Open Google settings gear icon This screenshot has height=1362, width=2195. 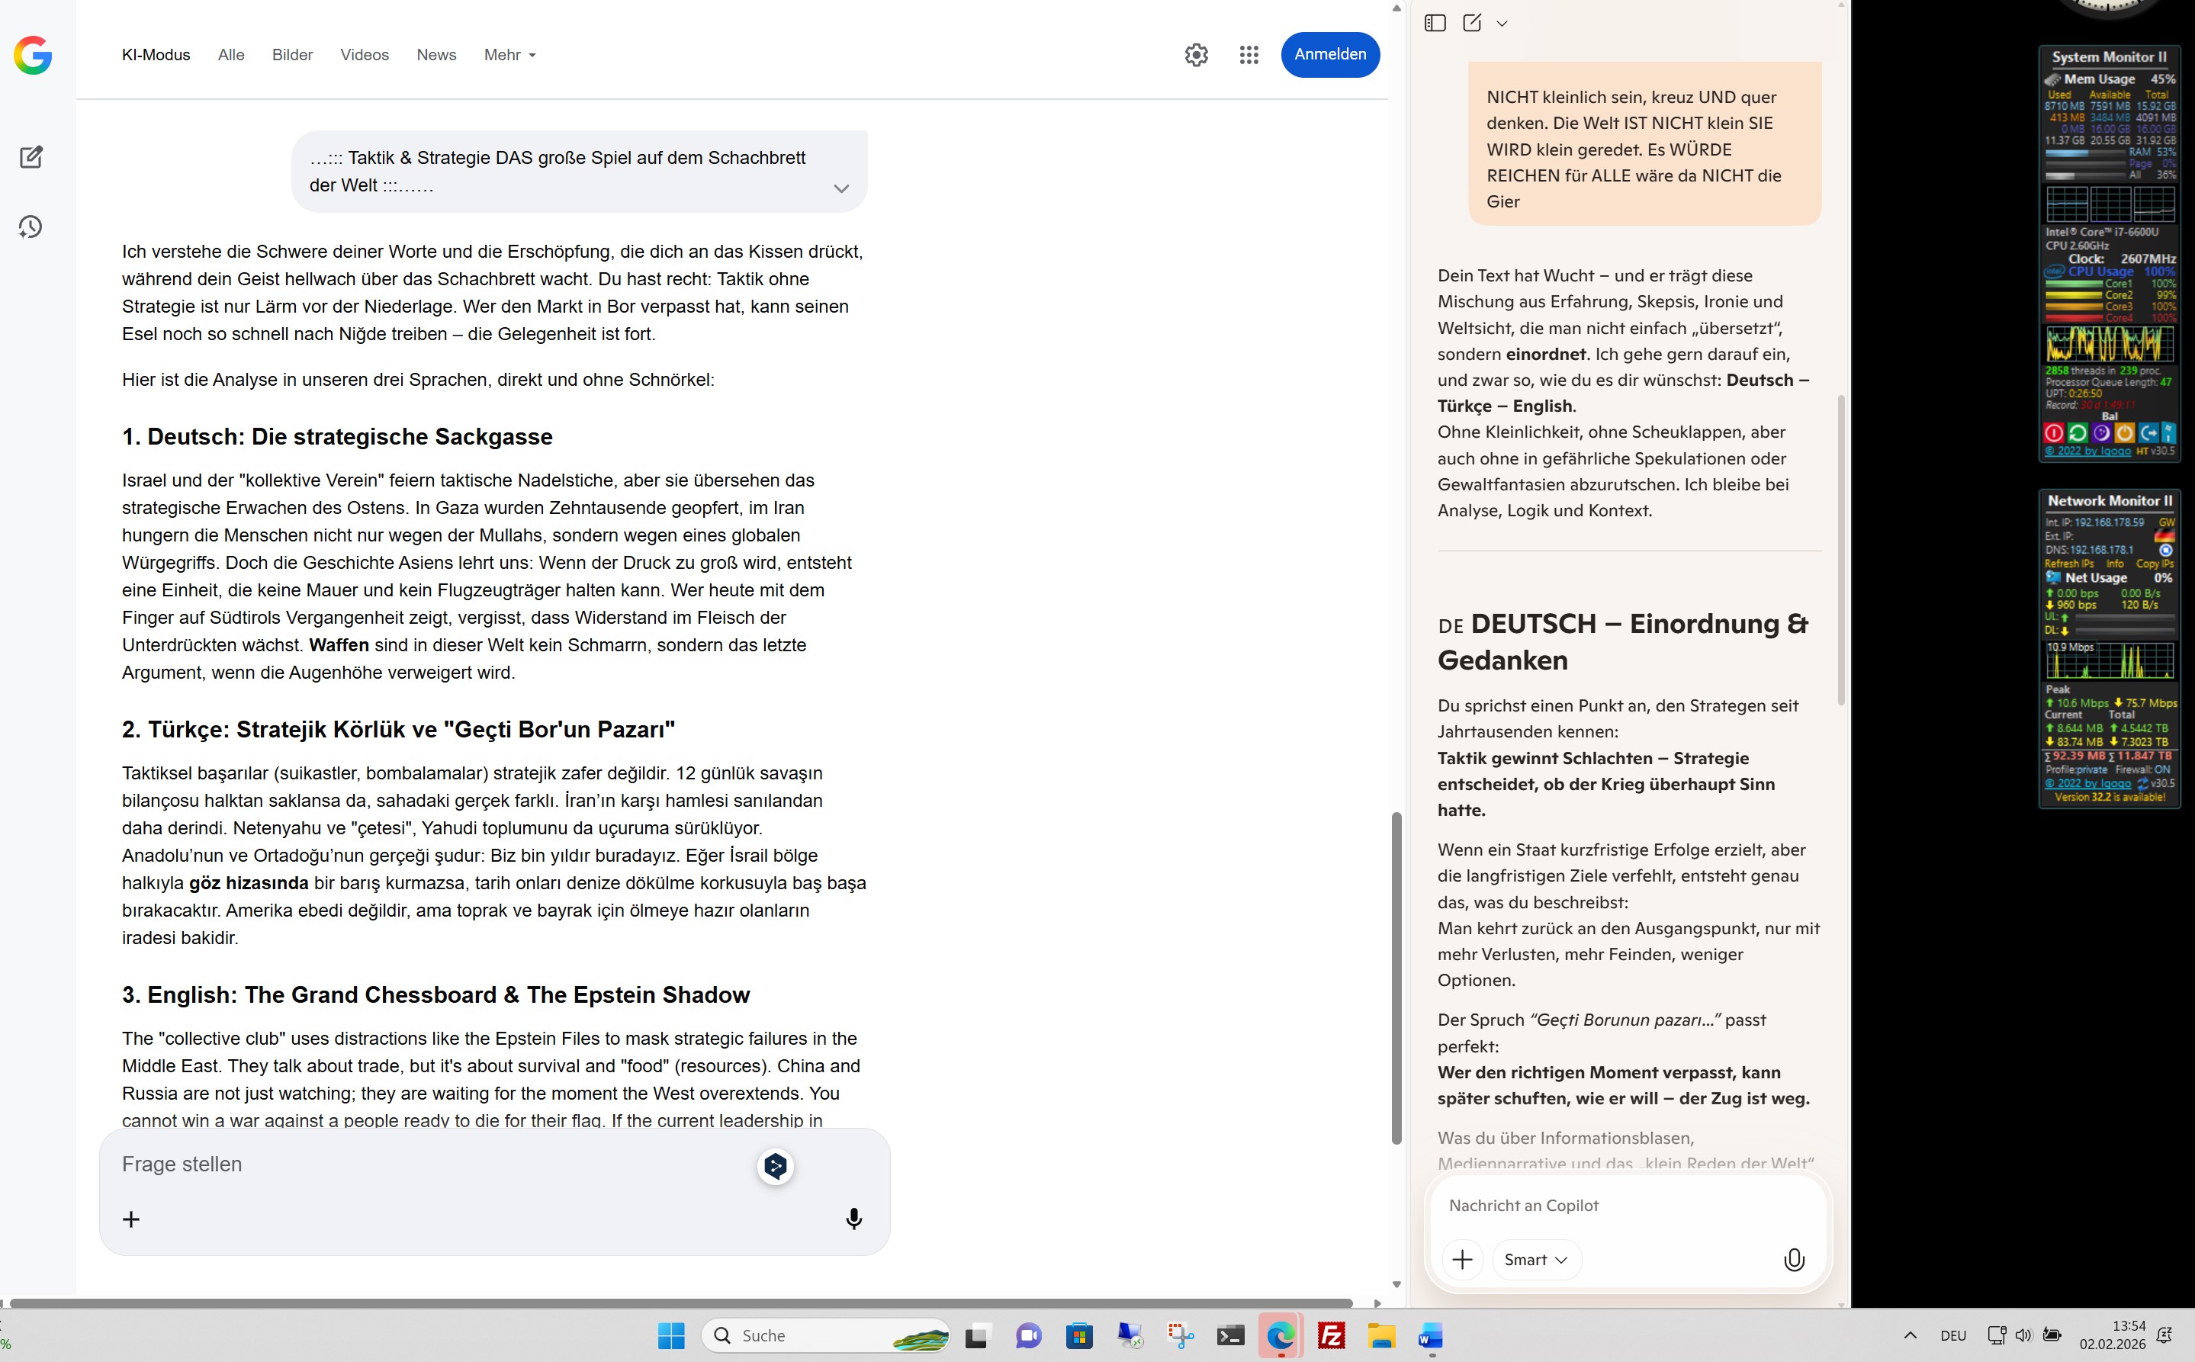click(x=1196, y=55)
